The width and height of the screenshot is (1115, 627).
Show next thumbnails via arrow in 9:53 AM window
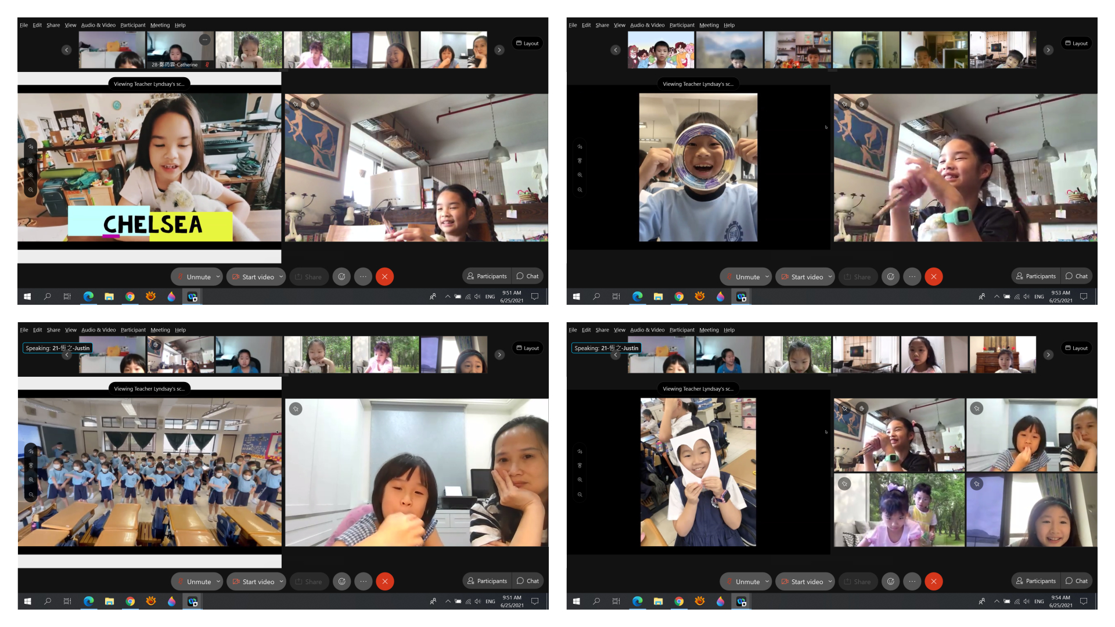[1048, 50]
